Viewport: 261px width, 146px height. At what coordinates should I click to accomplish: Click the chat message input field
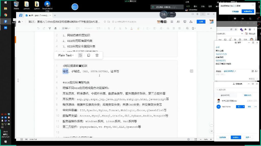(236, 75)
